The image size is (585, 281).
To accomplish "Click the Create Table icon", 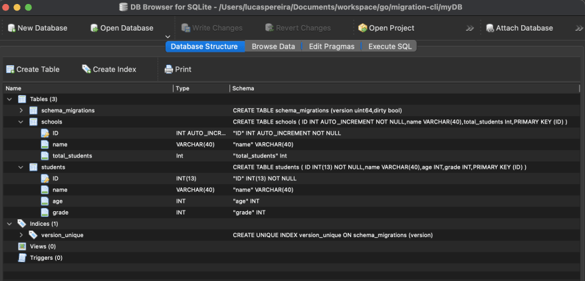I will (x=11, y=69).
